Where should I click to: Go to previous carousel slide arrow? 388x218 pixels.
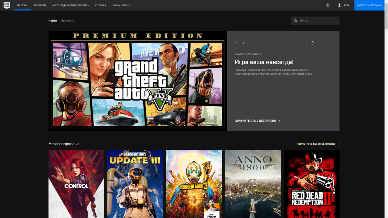pos(236,43)
